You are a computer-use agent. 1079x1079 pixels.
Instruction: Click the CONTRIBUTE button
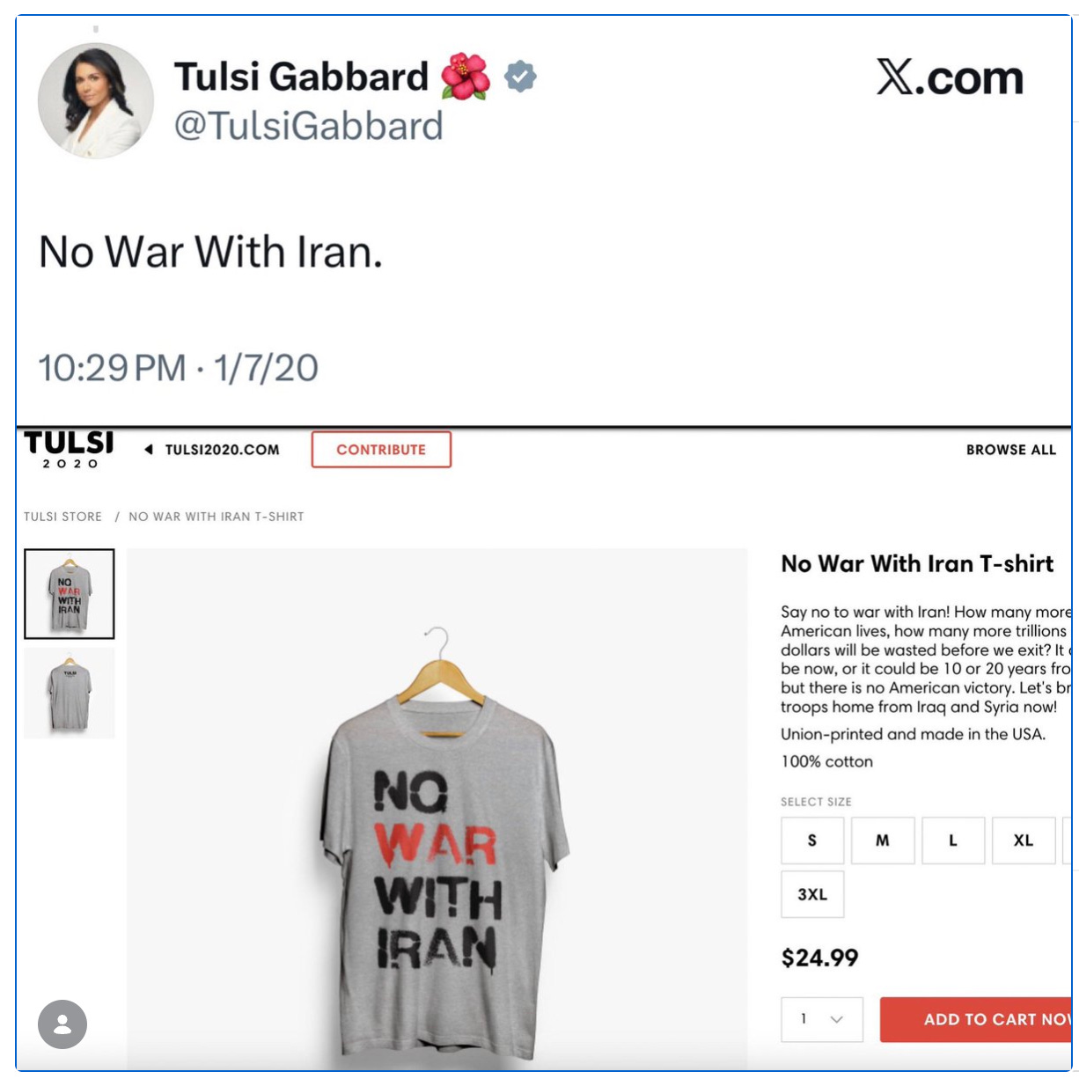click(381, 449)
